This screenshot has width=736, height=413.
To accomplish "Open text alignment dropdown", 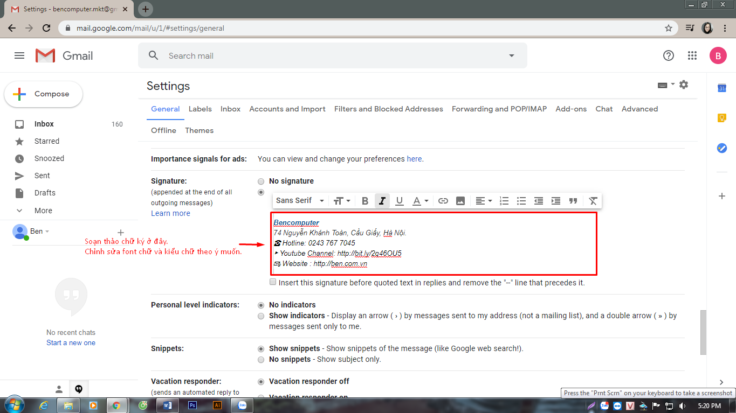I will 484,201.
